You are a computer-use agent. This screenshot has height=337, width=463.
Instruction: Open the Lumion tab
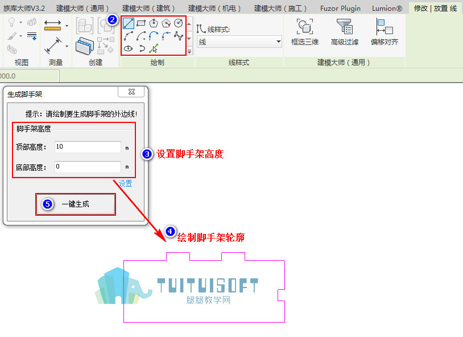coord(387,9)
